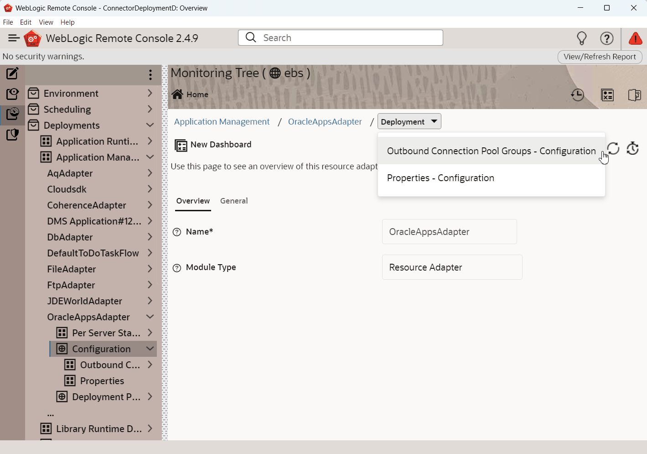The height and width of the screenshot is (454, 647).
Task: Open the Configuration View Tree icon
Action: click(12, 94)
